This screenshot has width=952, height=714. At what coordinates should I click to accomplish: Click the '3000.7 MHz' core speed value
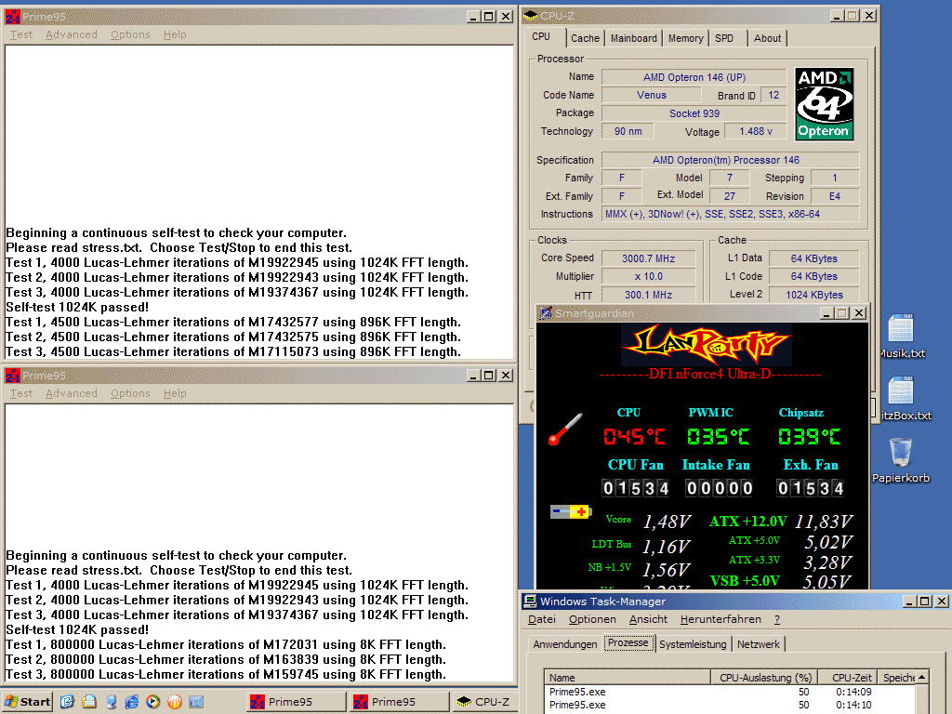(x=648, y=258)
